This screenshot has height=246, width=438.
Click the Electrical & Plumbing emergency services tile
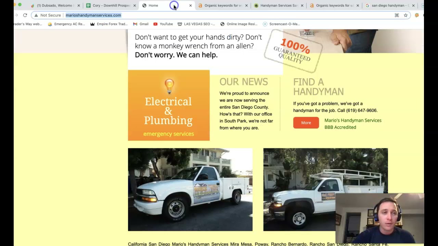click(x=169, y=105)
